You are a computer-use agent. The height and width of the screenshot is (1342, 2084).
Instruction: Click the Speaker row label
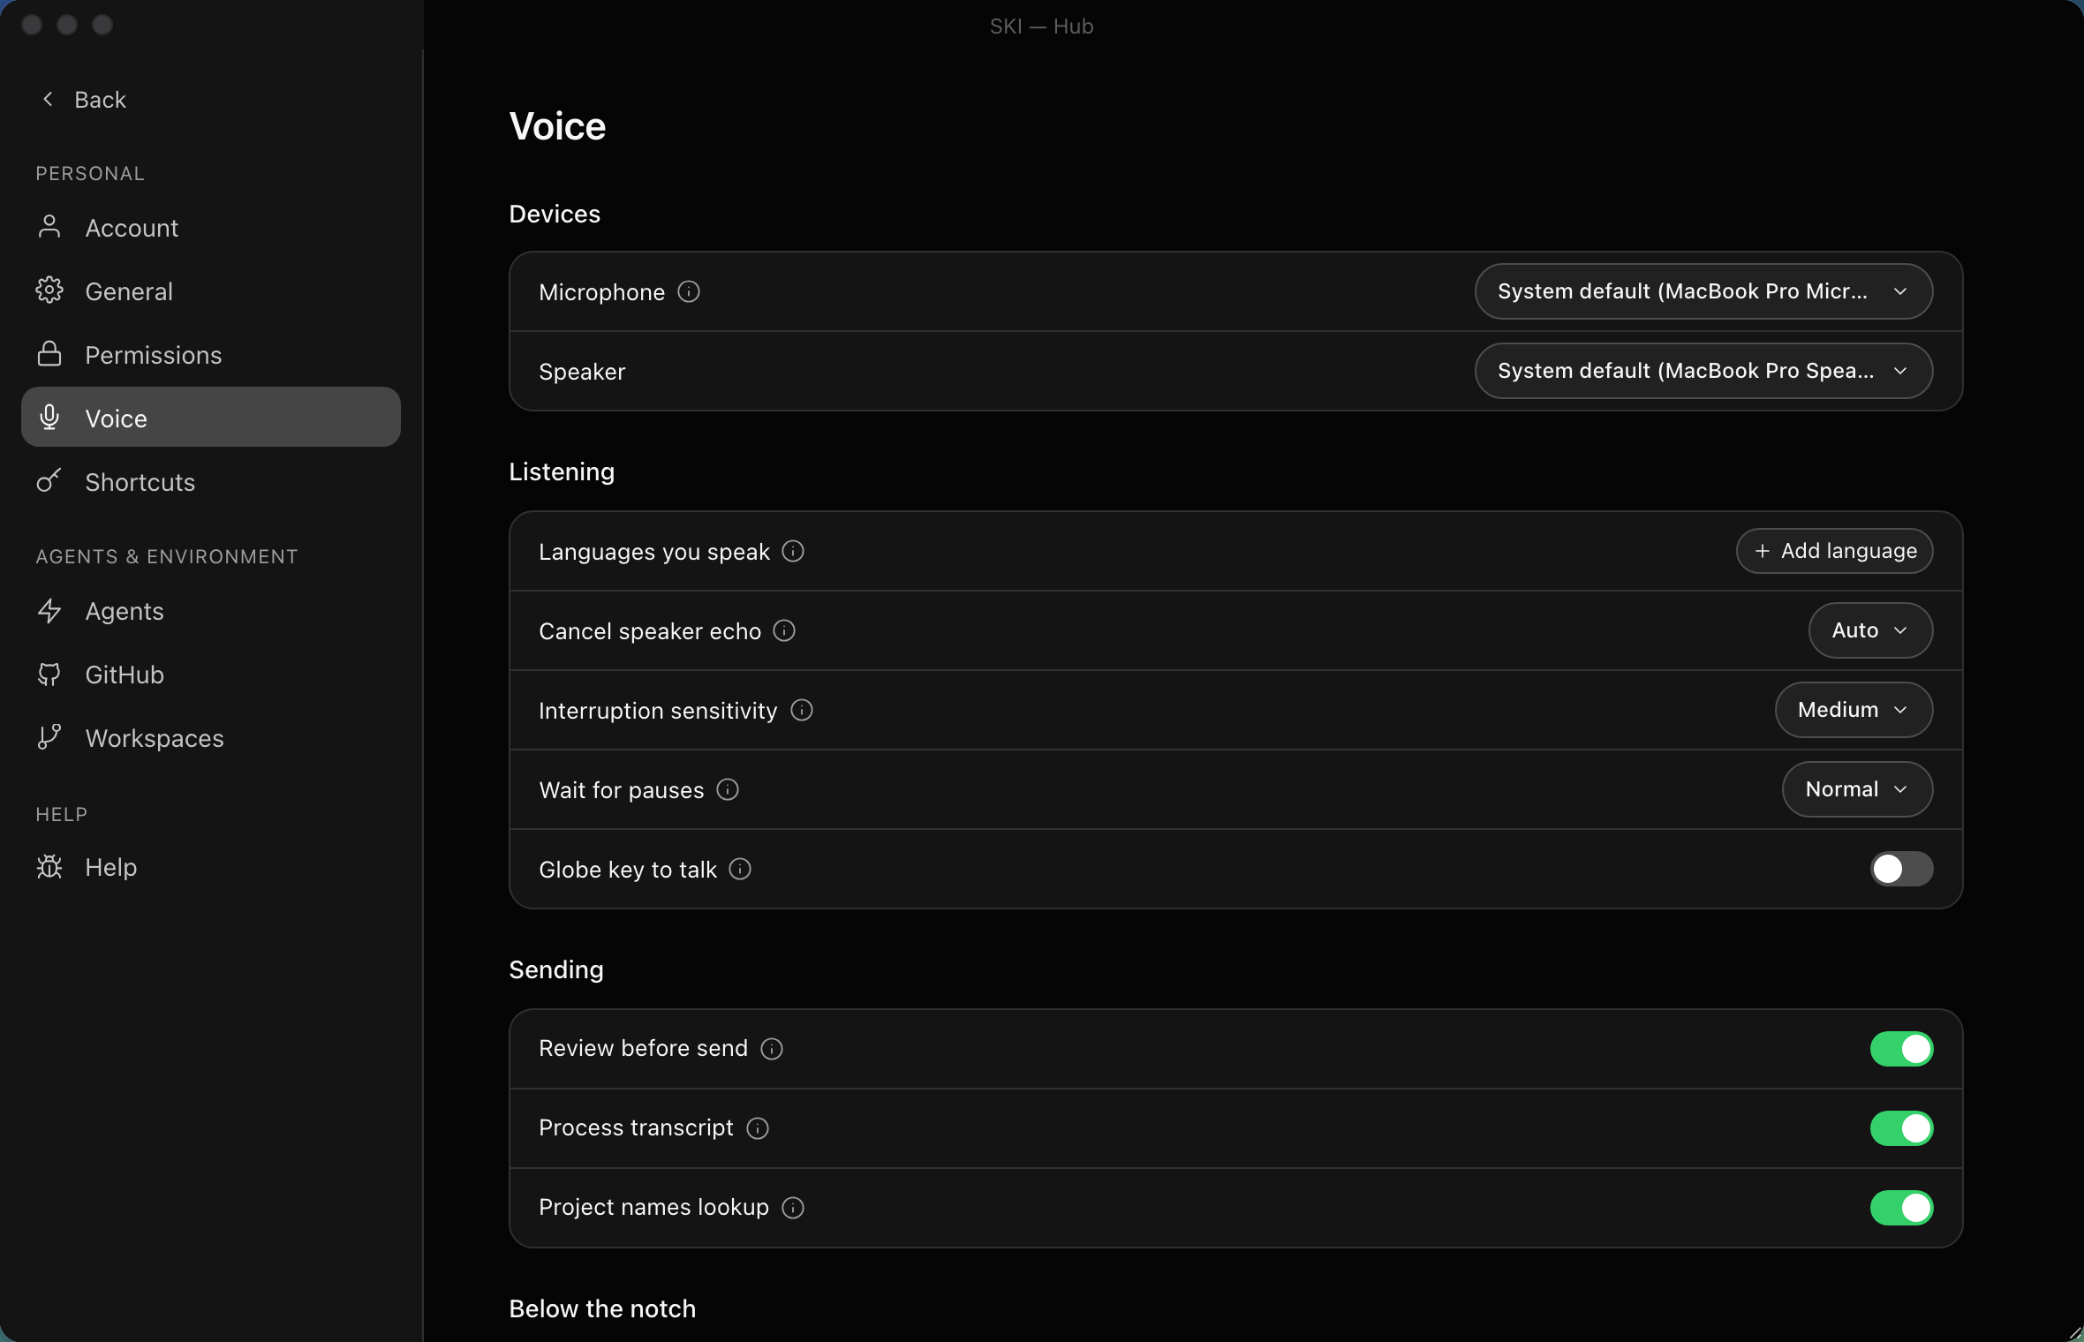click(582, 372)
